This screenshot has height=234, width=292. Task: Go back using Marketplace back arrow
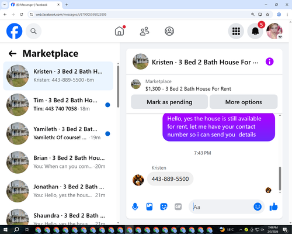click(12, 53)
